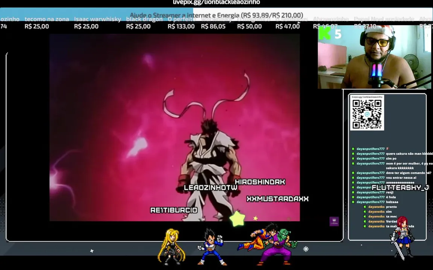433x270 pixels.
Task: Click the Kick logo on the webcam overlay
Action: point(325,34)
